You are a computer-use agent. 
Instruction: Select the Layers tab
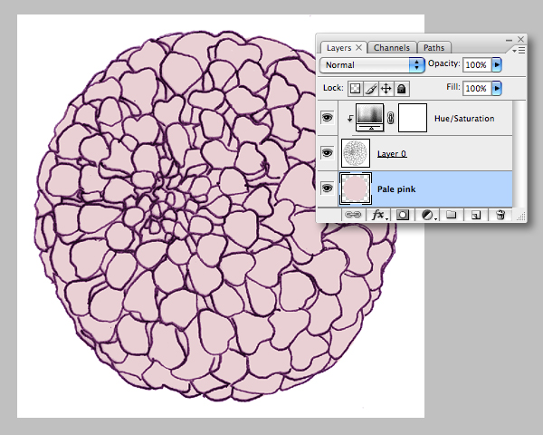click(338, 47)
